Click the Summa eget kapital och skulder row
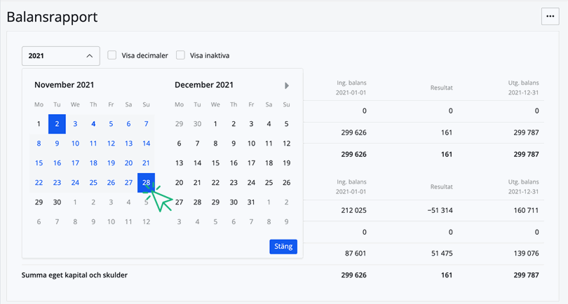This screenshot has width=568, height=304. [75, 275]
